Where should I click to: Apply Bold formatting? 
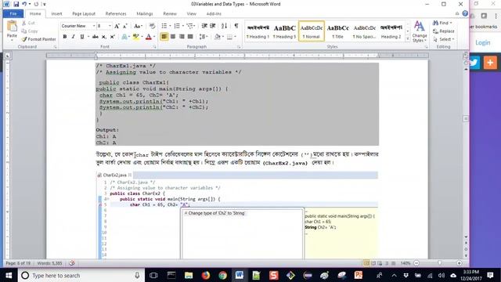click(65, 37)
